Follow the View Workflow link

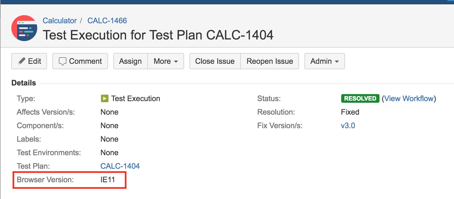point(409,98)
